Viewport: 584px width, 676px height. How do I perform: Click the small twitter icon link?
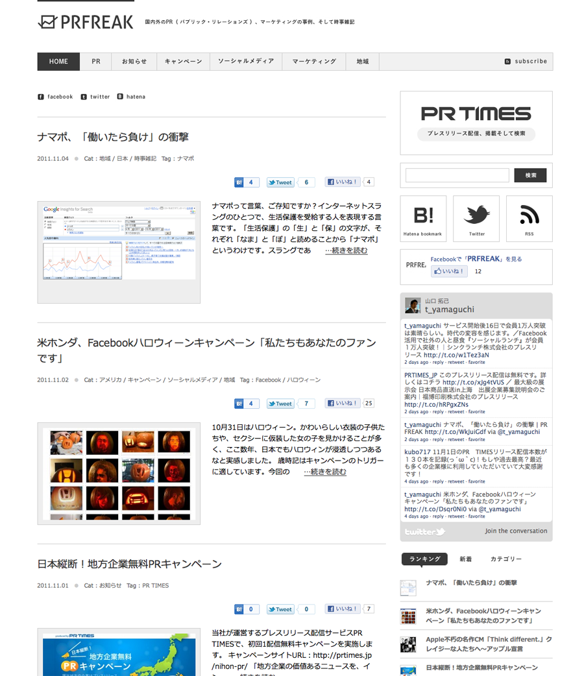click(95, 97)
